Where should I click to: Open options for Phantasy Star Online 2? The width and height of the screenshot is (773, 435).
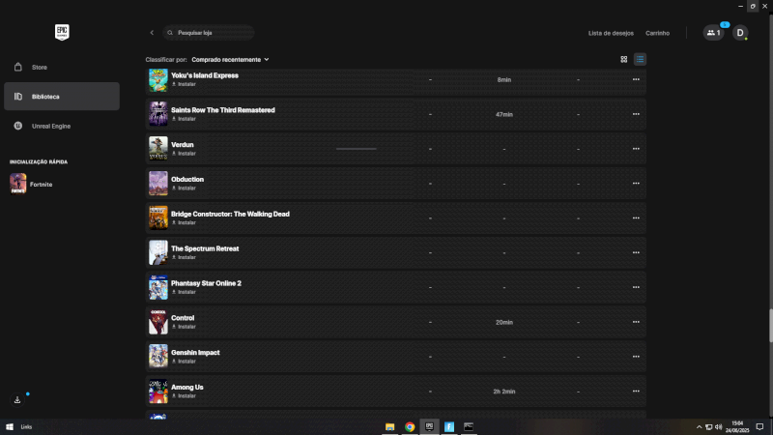[636, 287]
